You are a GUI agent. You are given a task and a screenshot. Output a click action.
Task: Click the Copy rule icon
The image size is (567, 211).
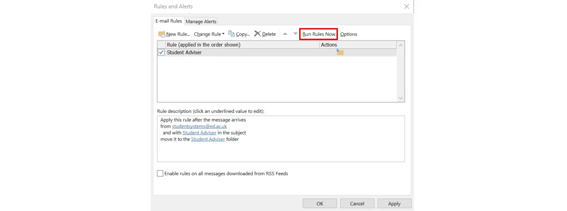coord(231,34)
